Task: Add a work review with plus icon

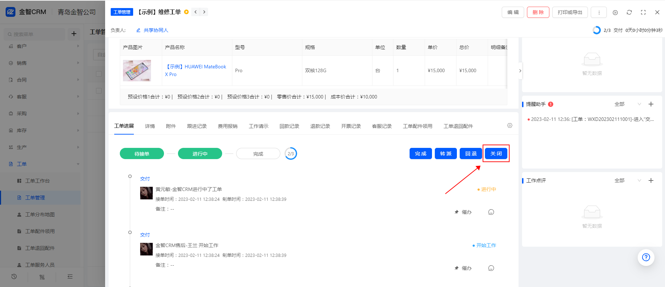Action: point(651,180)
